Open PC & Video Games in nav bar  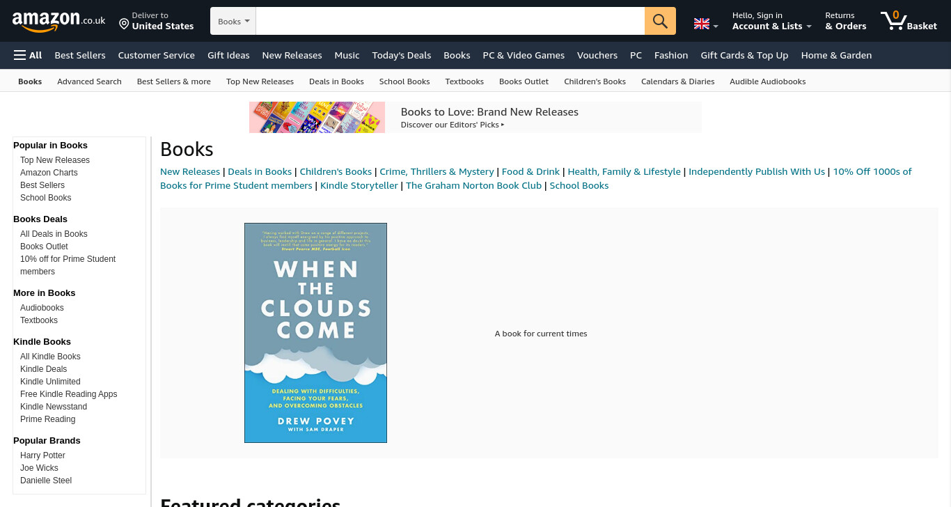524,55
